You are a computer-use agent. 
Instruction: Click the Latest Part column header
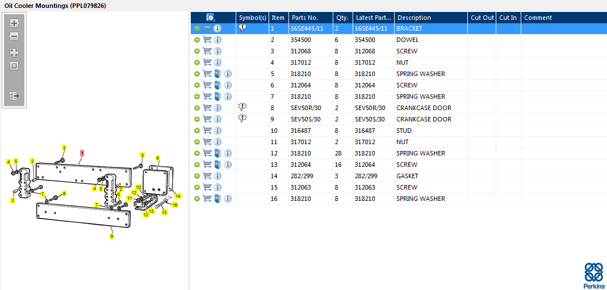374,18
